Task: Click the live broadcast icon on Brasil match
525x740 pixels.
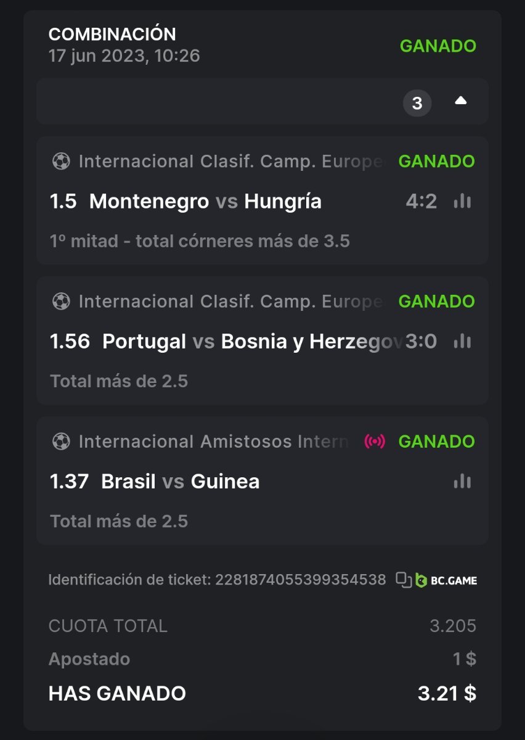Action: point(374,441)
